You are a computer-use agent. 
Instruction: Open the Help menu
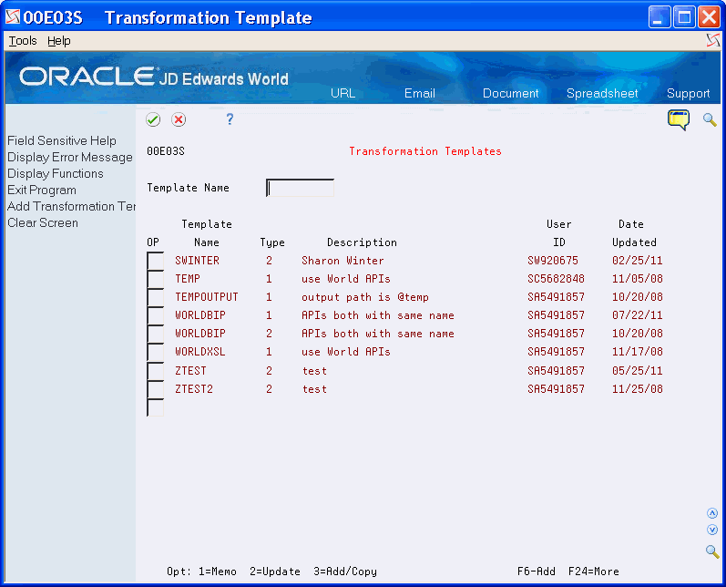pos(59,41)
